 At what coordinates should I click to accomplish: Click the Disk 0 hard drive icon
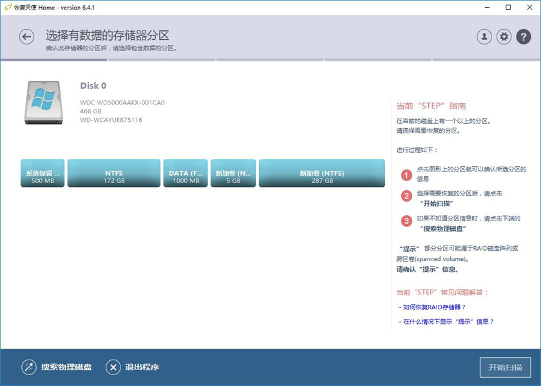pyautogui.click(x=44, y=102)
